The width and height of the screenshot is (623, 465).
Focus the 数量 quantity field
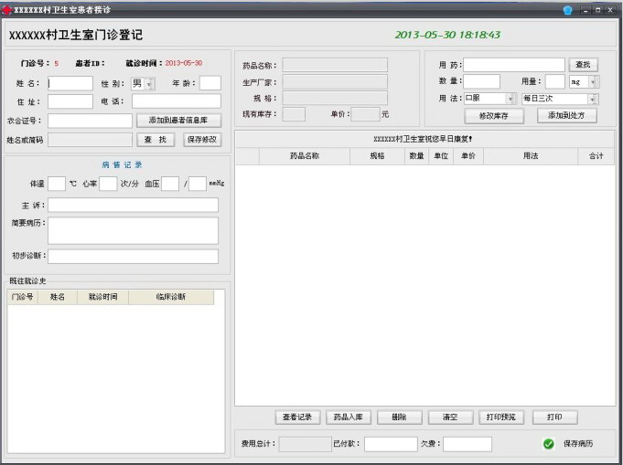click(x=481, y=81)
